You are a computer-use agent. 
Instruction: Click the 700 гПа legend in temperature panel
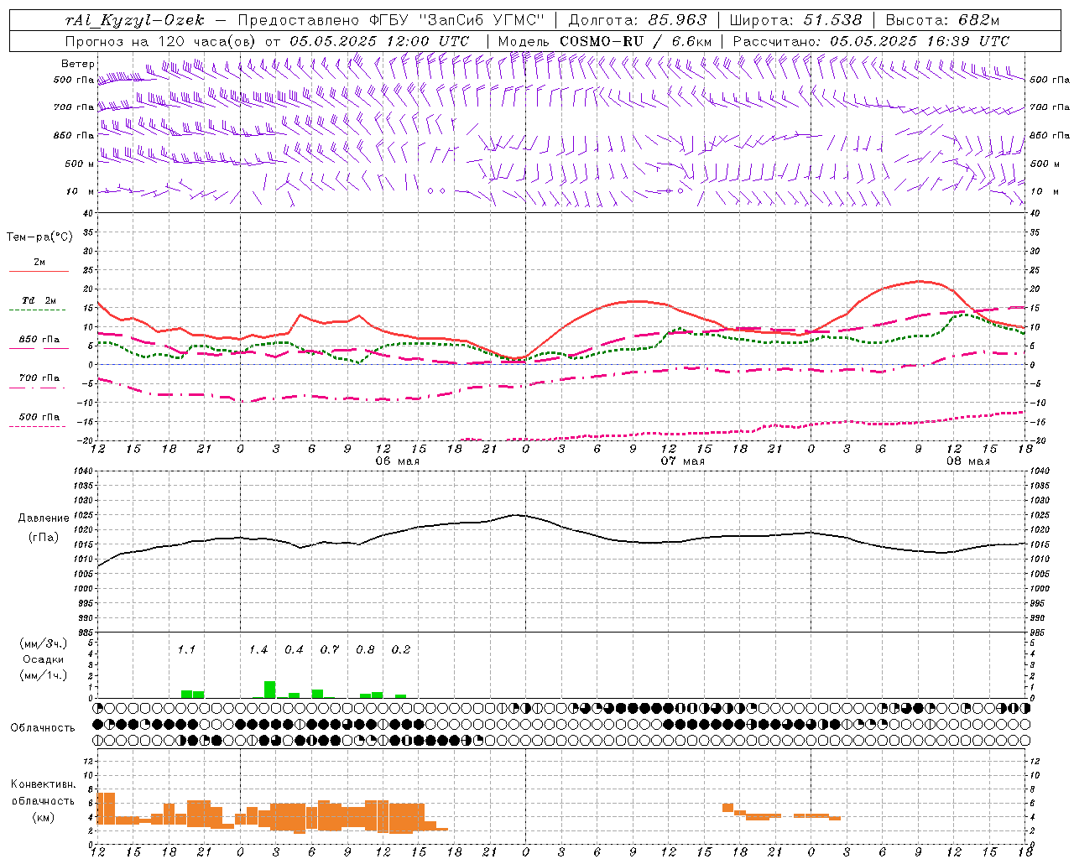[x=39, y=377]
